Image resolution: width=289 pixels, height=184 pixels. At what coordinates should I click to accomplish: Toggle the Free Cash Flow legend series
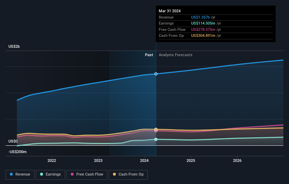pyautogui.click(x=87, y=175)
